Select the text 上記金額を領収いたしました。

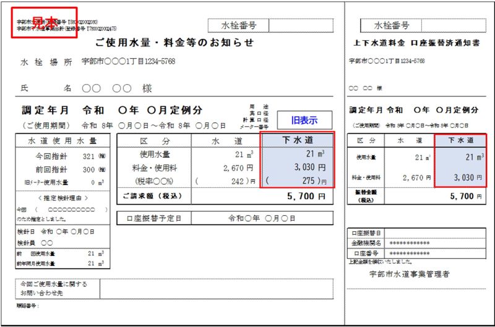tap(381, 261)
